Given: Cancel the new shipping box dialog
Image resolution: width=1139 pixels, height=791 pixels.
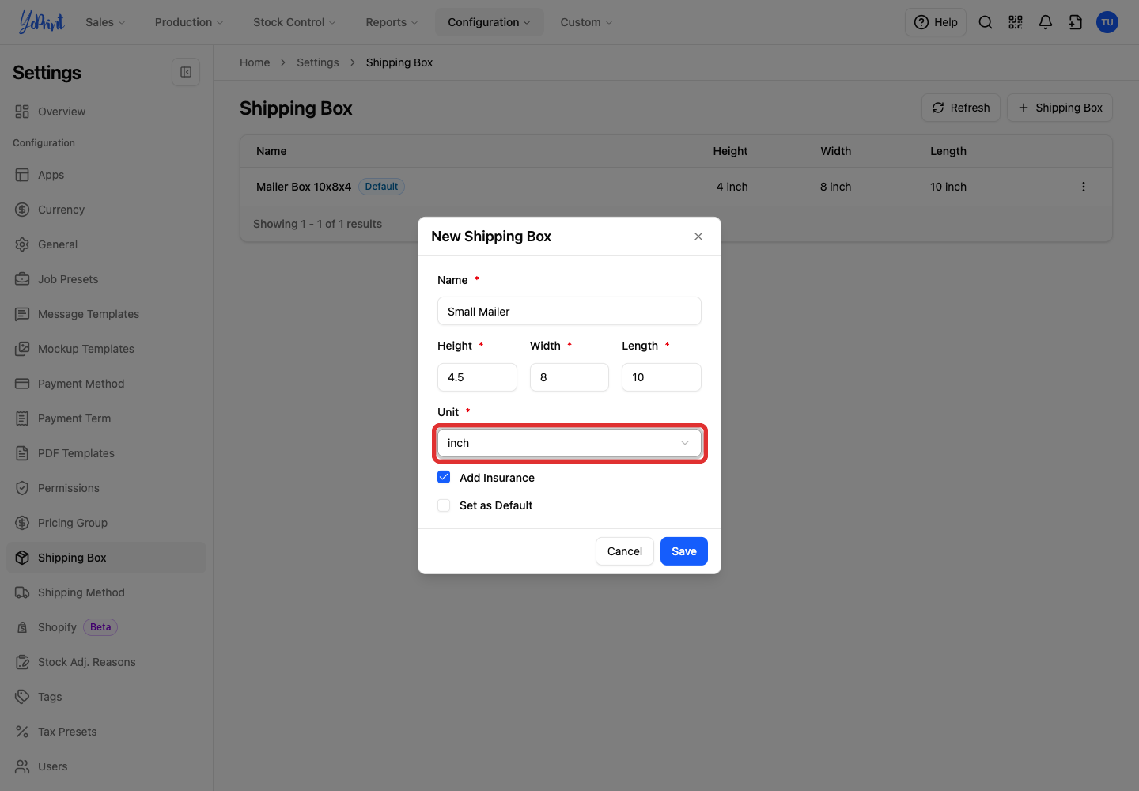Looking at the screenshot, I should (x=625, y=551).
